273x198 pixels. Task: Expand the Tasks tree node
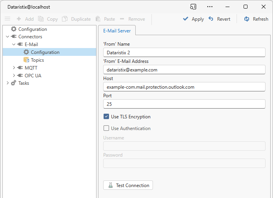point(8,83)
